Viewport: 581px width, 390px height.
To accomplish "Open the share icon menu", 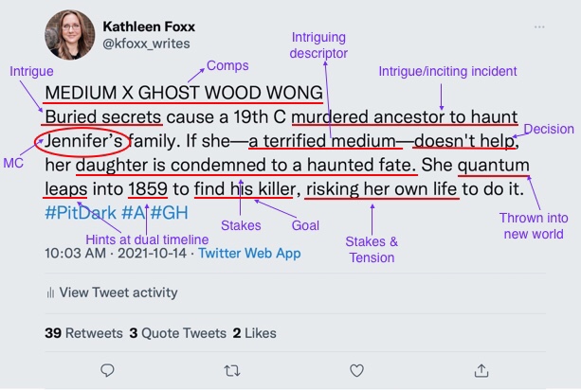I will (481, 370).
